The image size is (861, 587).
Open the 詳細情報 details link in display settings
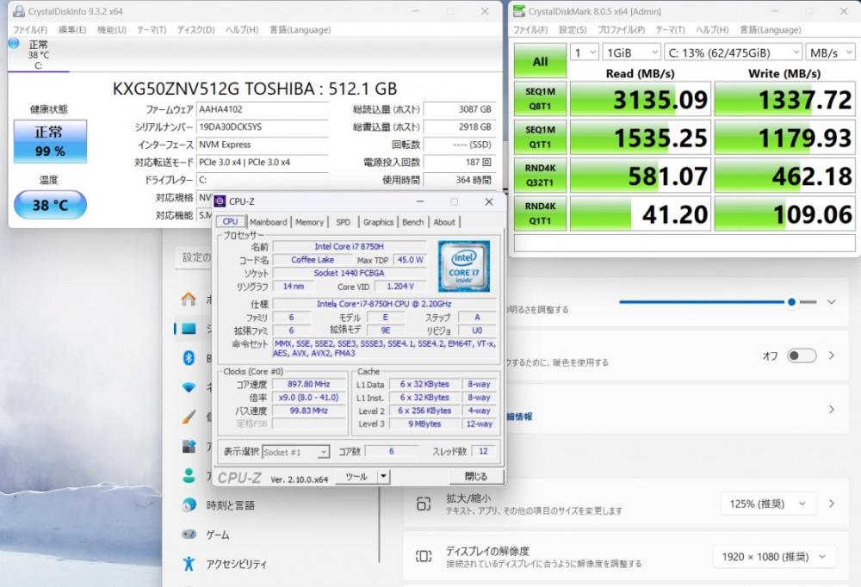coord(519,417)
